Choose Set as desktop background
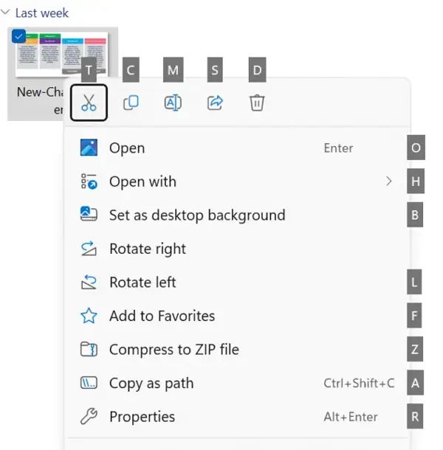Viewport: 443px width, 450px height. [x=196, y=215]
